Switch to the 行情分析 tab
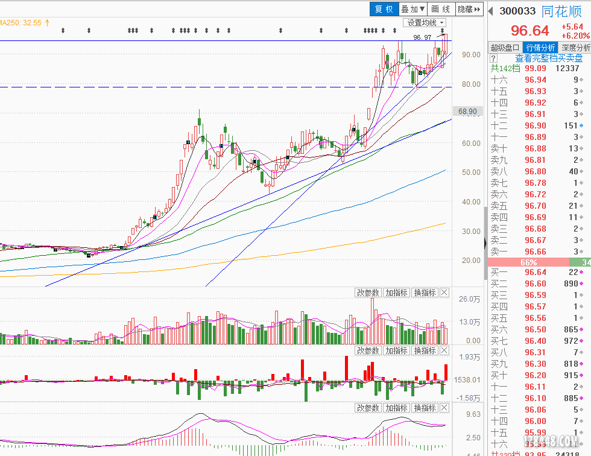This screenshot has width=591, height=456. (x=540, y=48)
